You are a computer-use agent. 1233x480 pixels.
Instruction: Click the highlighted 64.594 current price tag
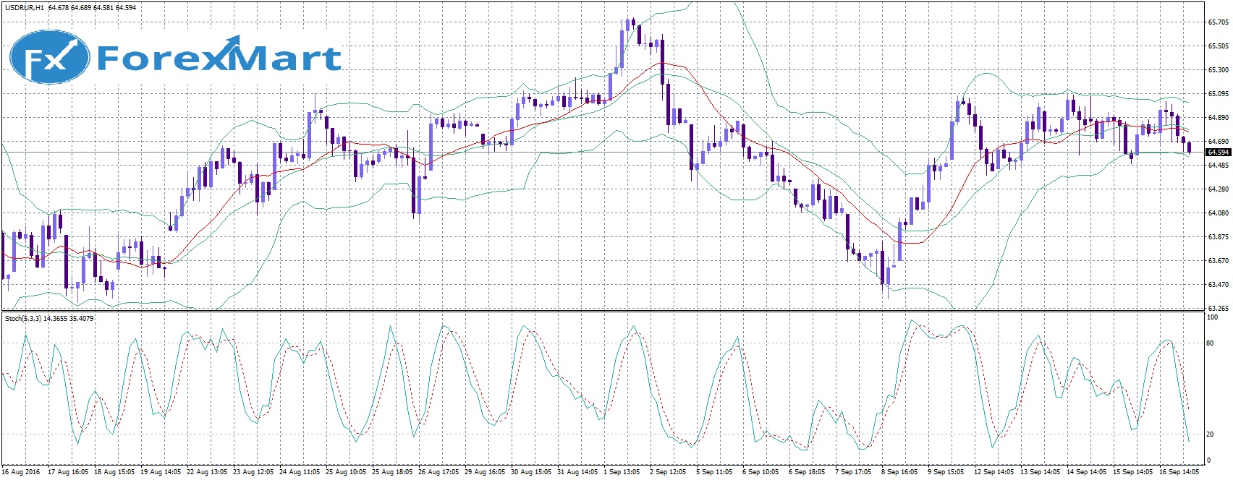click(1219, 153)
